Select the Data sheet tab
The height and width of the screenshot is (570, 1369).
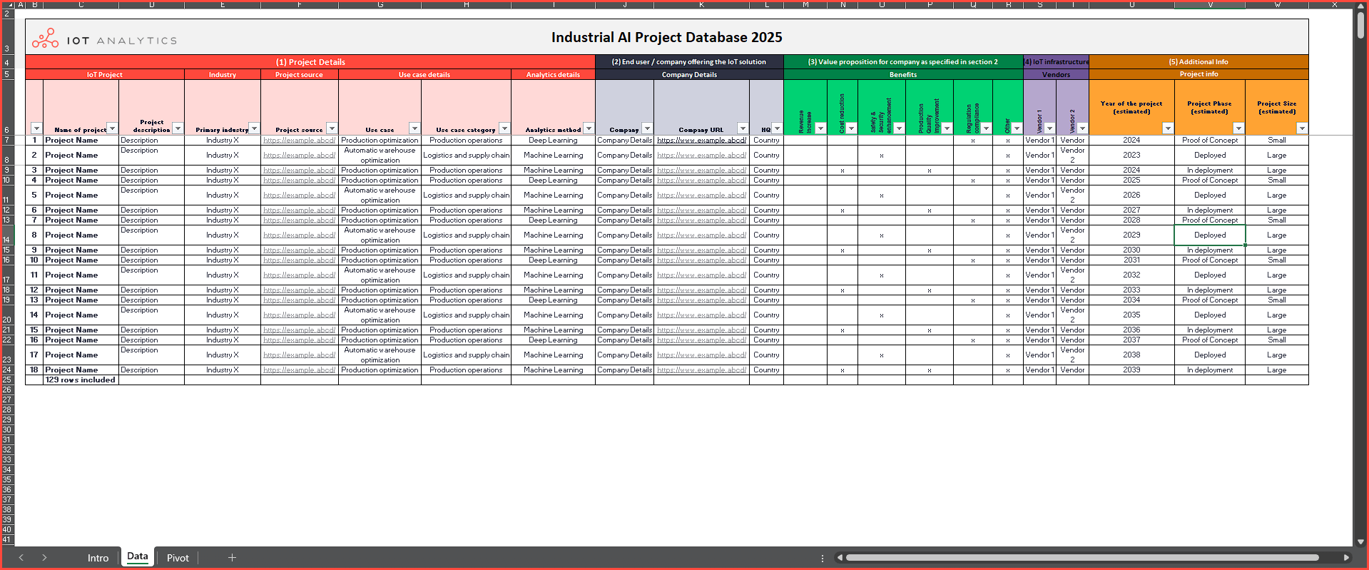138,556
